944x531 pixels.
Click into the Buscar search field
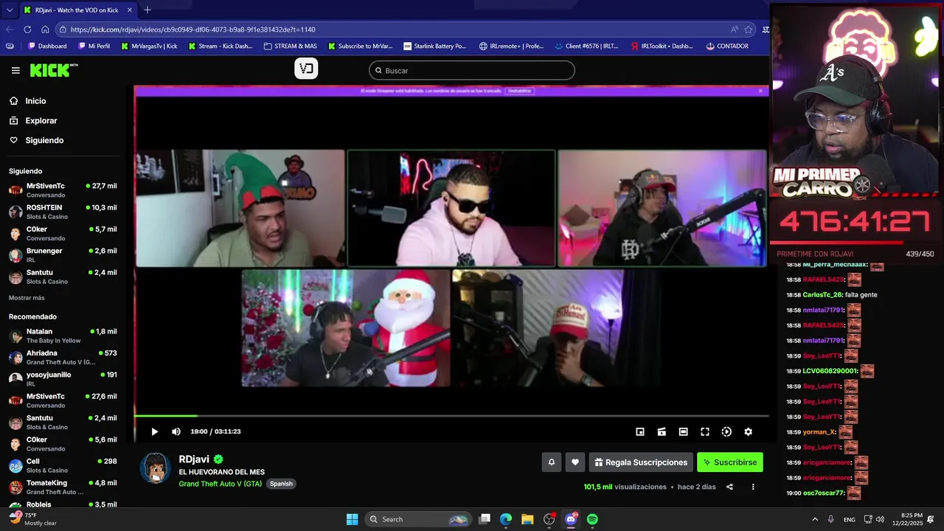[x=472, y=70]
